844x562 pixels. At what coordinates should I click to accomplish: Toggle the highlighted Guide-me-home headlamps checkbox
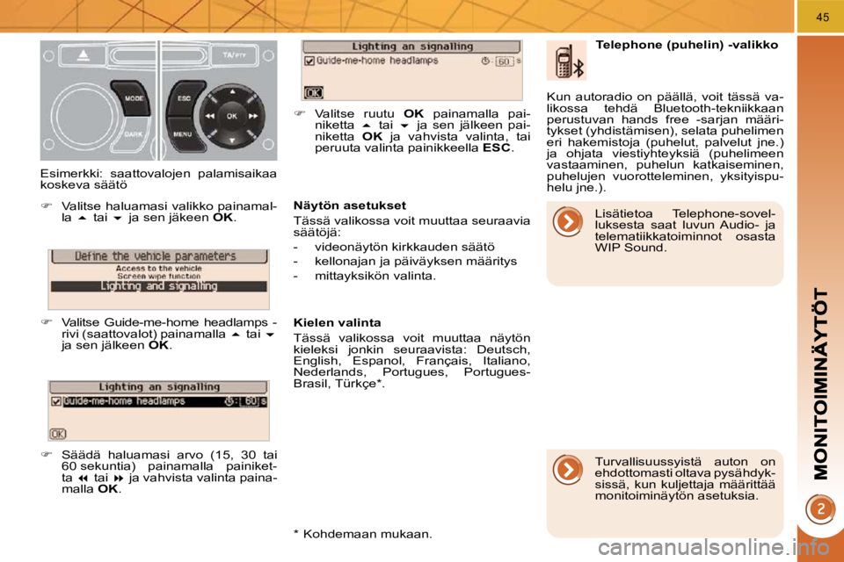click(x=56, y=401)
